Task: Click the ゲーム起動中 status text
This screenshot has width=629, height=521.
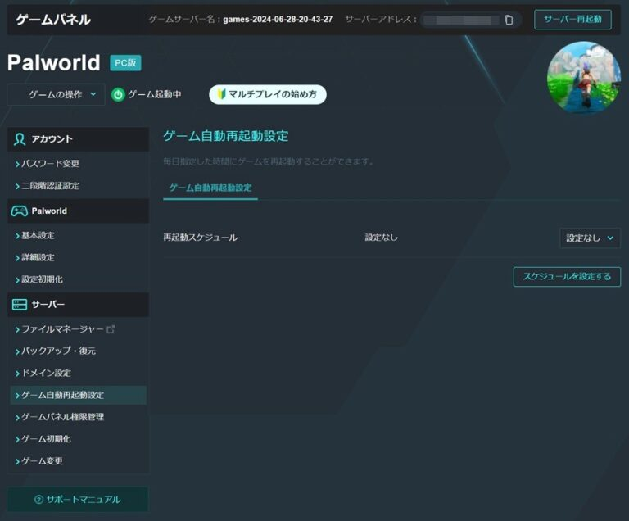Action: click(155, 94)
